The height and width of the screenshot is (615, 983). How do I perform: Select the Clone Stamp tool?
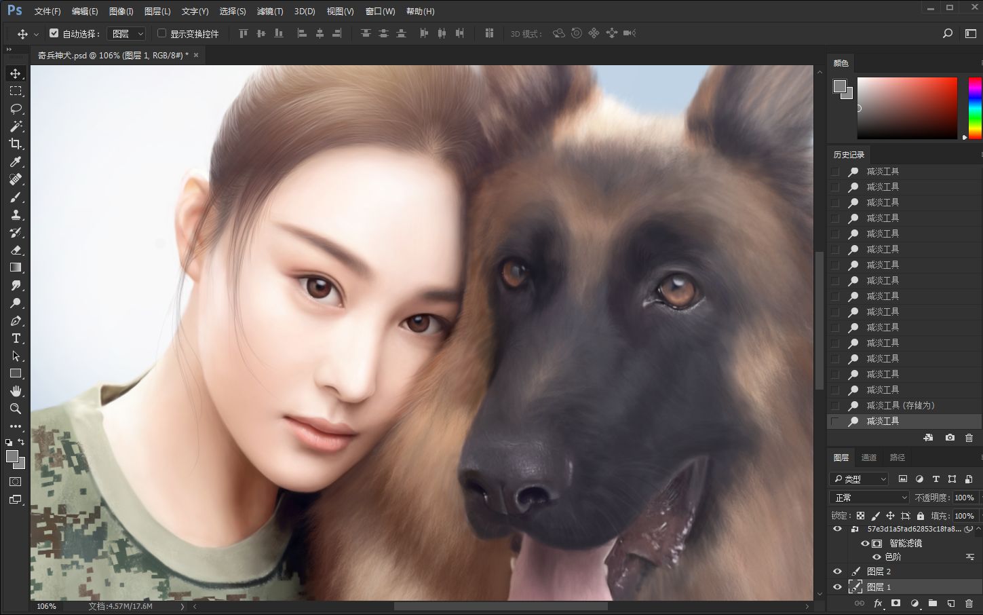point(16,215)
